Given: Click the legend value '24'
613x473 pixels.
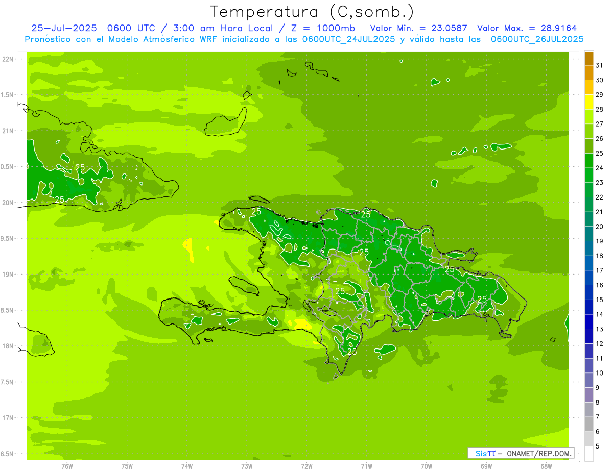Looking at the screenshot, I should click(x=600, y=168).
